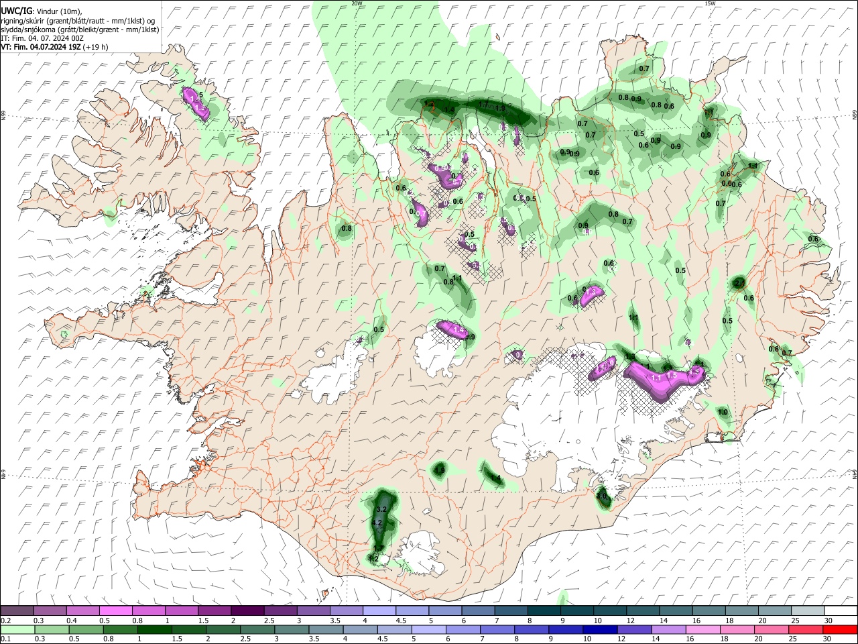
Task: Select snow legend swatch between 3 and 3.5
Action: [312, 610]
